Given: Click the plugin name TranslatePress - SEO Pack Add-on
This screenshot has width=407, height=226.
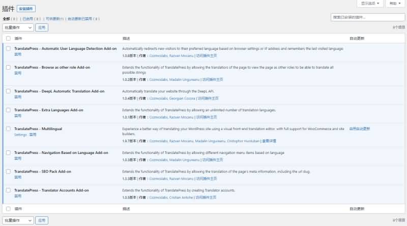Looking at the screenshot, I should pos(43,172).
